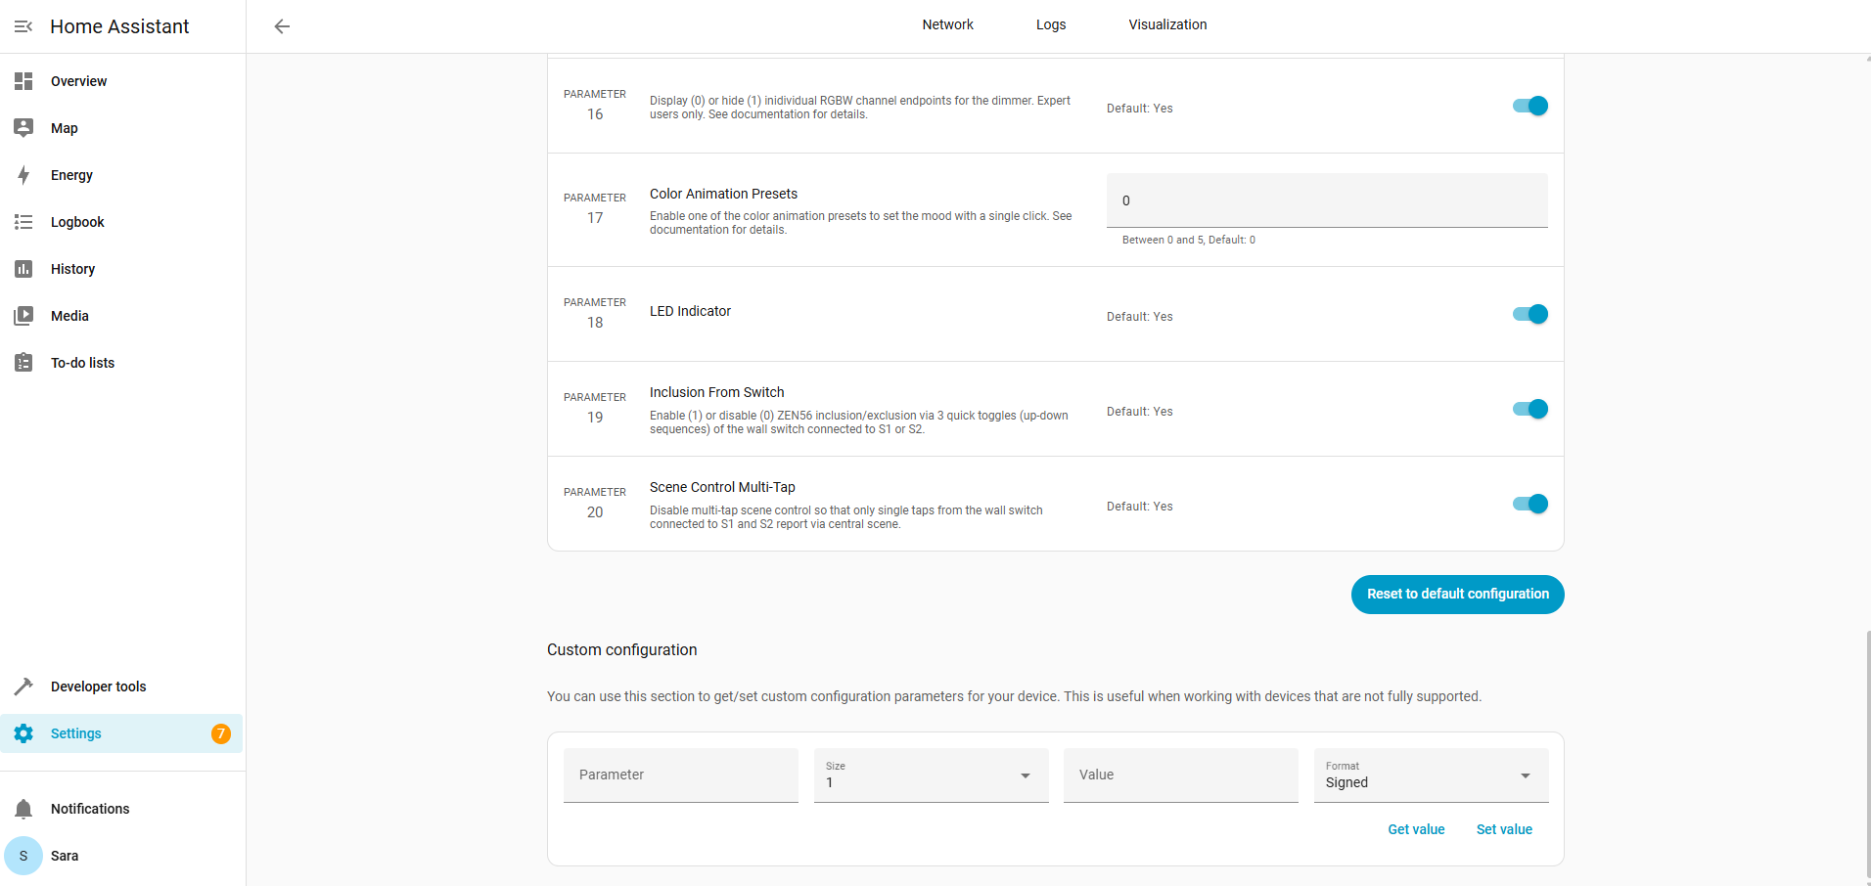The height and width of the screenshot is (886, 1871).
Task: Open the Media player icon
Action: [23, 316]
